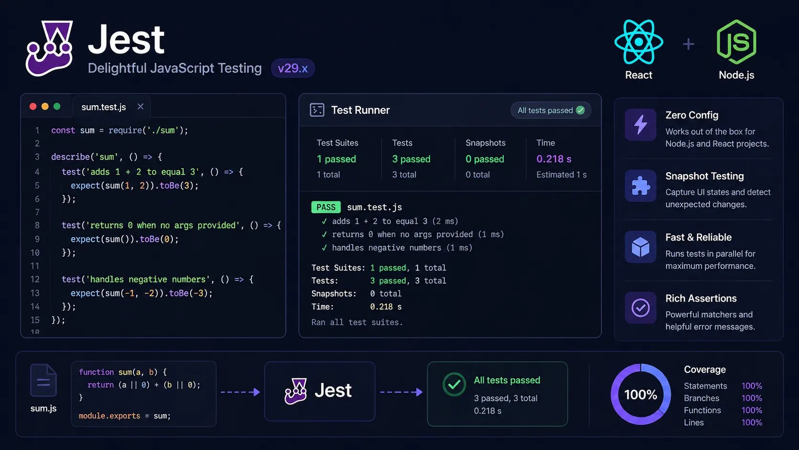
Task: Toggle the green check circle in flow diagram
Action: [454, 384]
